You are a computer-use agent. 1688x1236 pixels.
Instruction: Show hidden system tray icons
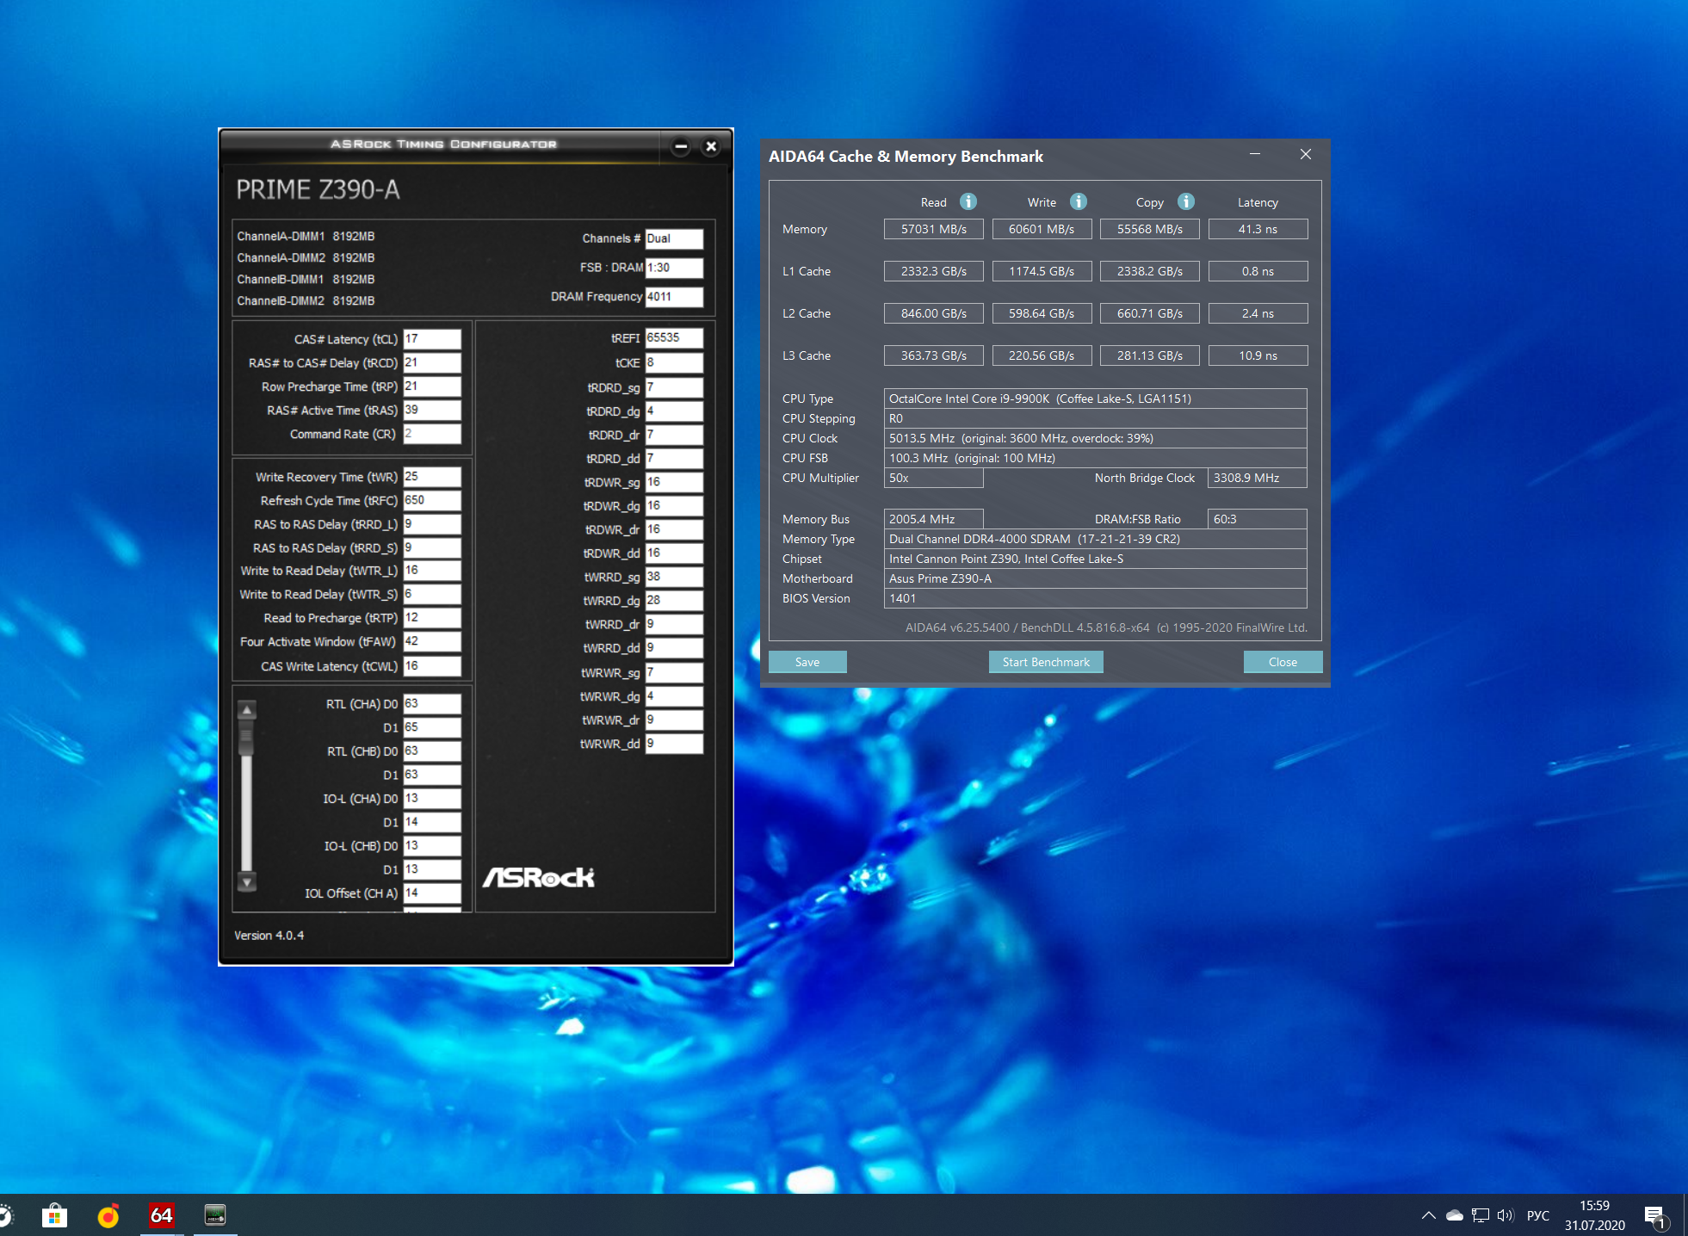point(1429,1215)
